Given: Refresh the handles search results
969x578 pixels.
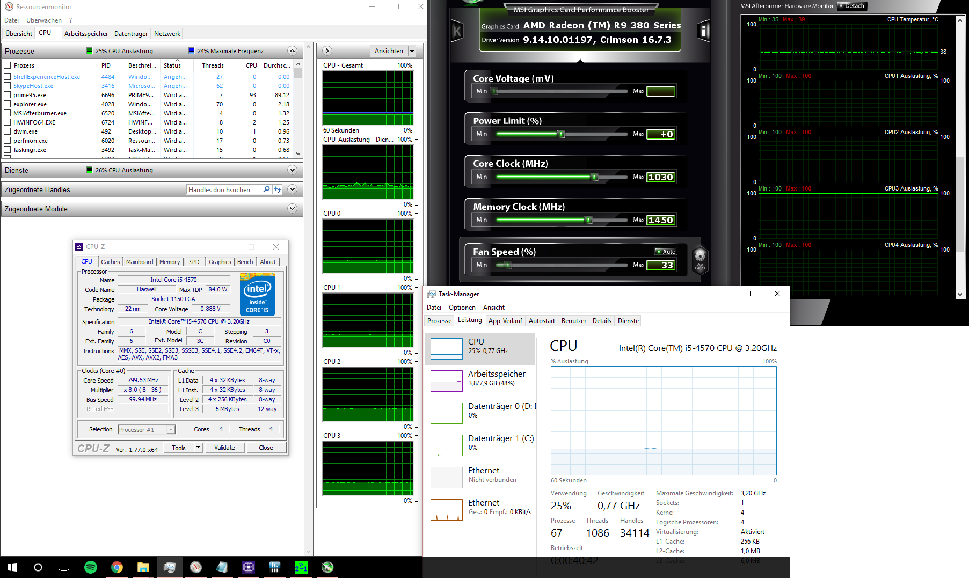Looking at the screenshot, I should [278, 189].
